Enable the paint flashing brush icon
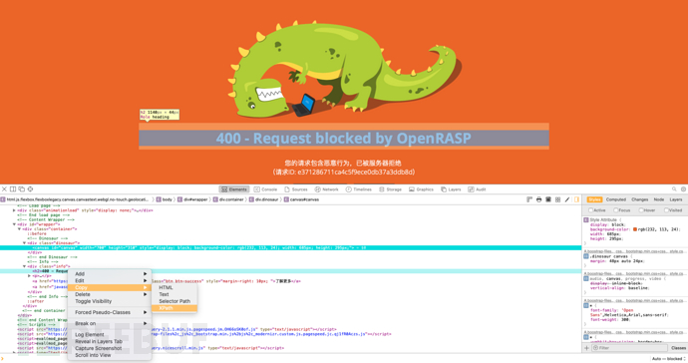This screenshot has height=363, width=688. [567, 199]
